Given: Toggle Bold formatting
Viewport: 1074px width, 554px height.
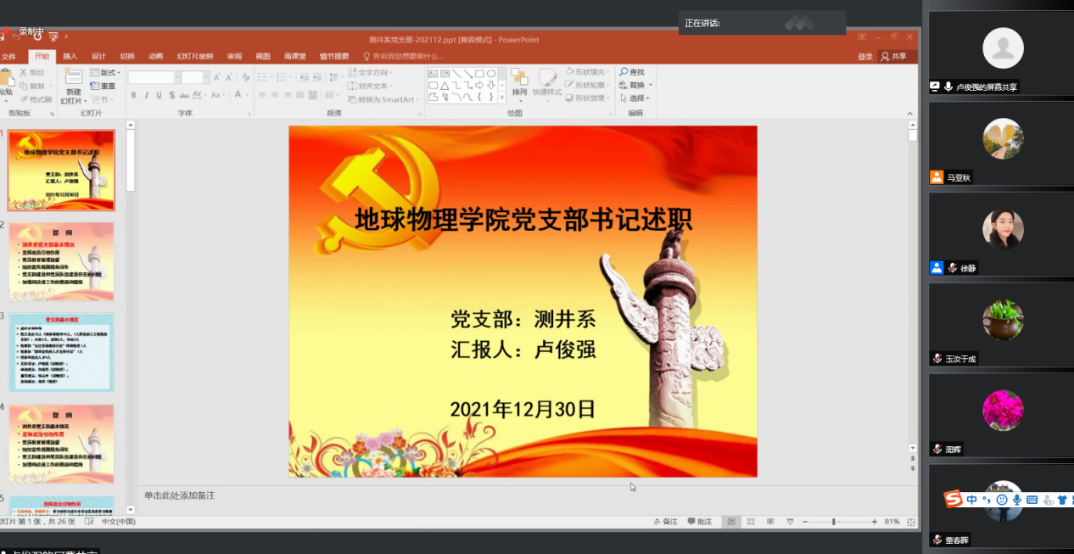Looking at the screenshot, I should pos(134,95).
